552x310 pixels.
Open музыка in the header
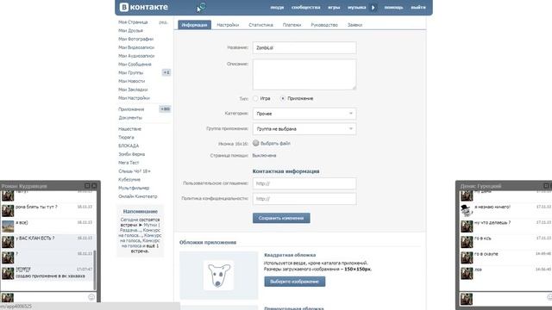click(357, 8)
